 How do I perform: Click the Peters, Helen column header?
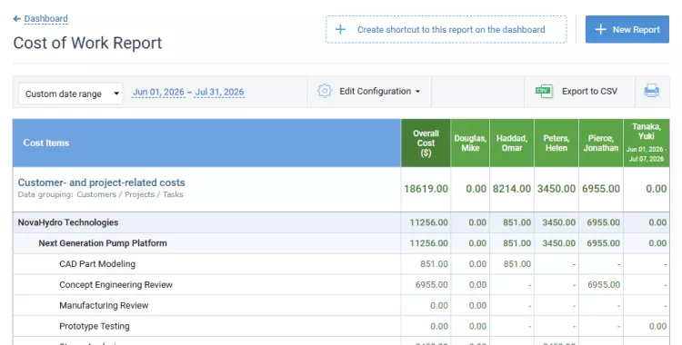(557, 143)
